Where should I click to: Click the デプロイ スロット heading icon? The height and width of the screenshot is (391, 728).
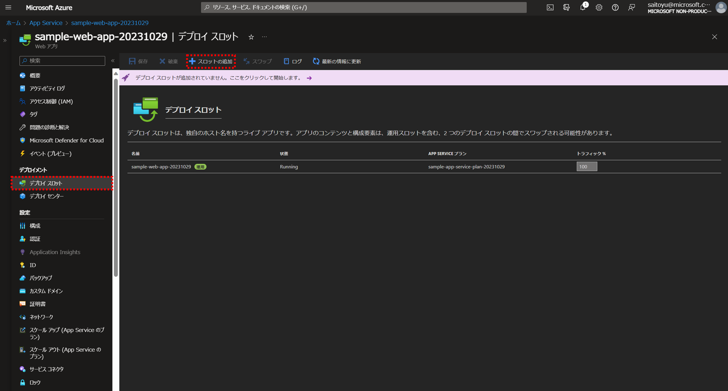pos(145,109)
